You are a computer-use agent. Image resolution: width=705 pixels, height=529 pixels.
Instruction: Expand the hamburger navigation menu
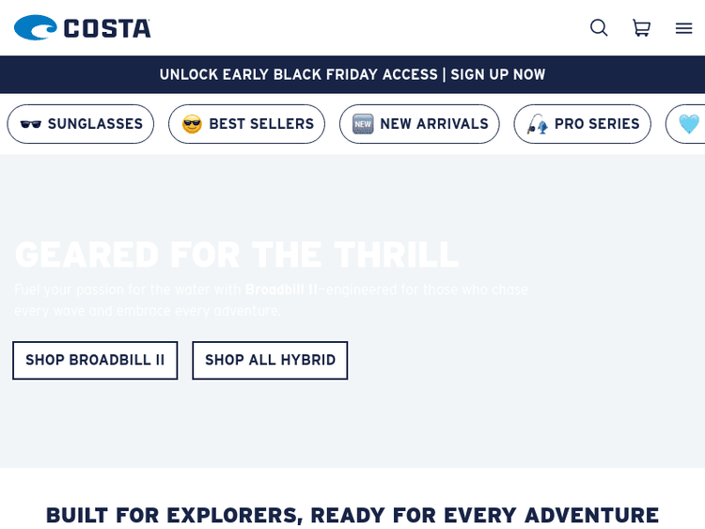point(683,27)
